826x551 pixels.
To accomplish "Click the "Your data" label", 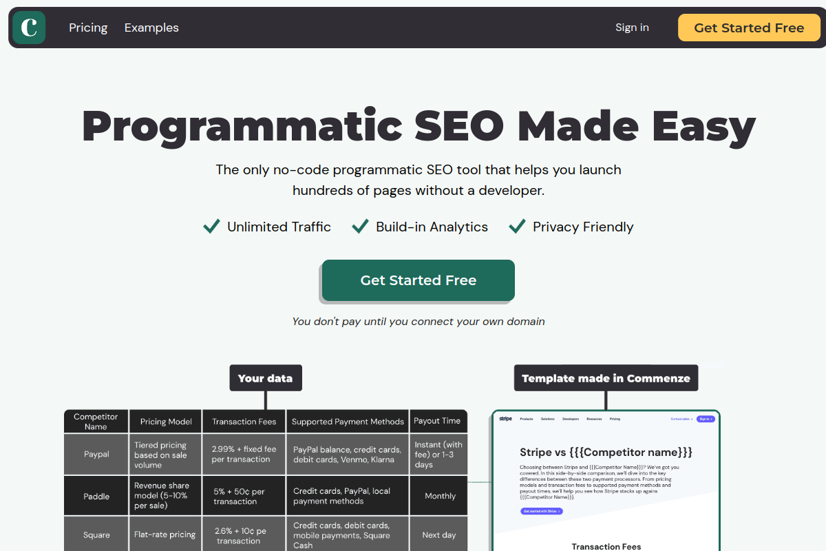I will pos(265,378).
